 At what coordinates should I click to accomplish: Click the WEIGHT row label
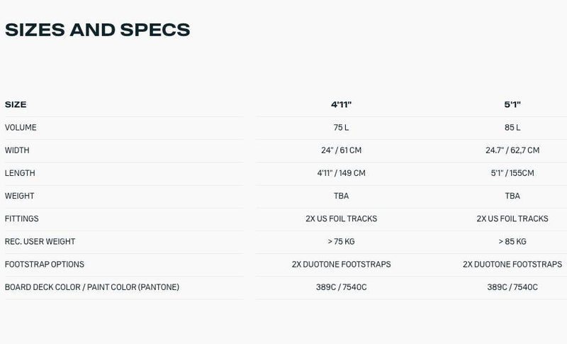point(20,196)
